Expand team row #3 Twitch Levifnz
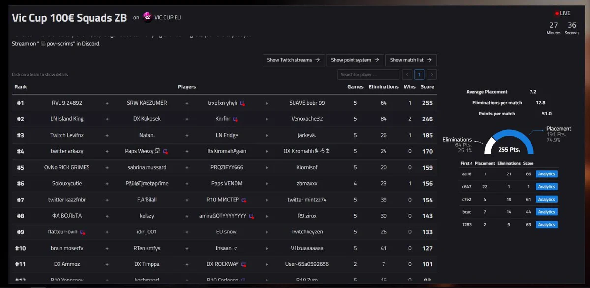 [224, 135]
